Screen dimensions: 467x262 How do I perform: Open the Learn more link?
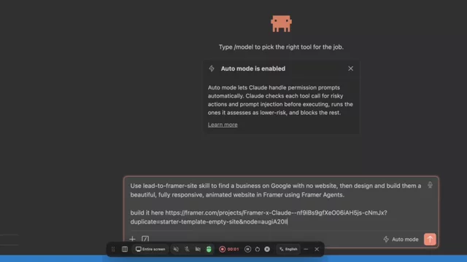(223, 124)
